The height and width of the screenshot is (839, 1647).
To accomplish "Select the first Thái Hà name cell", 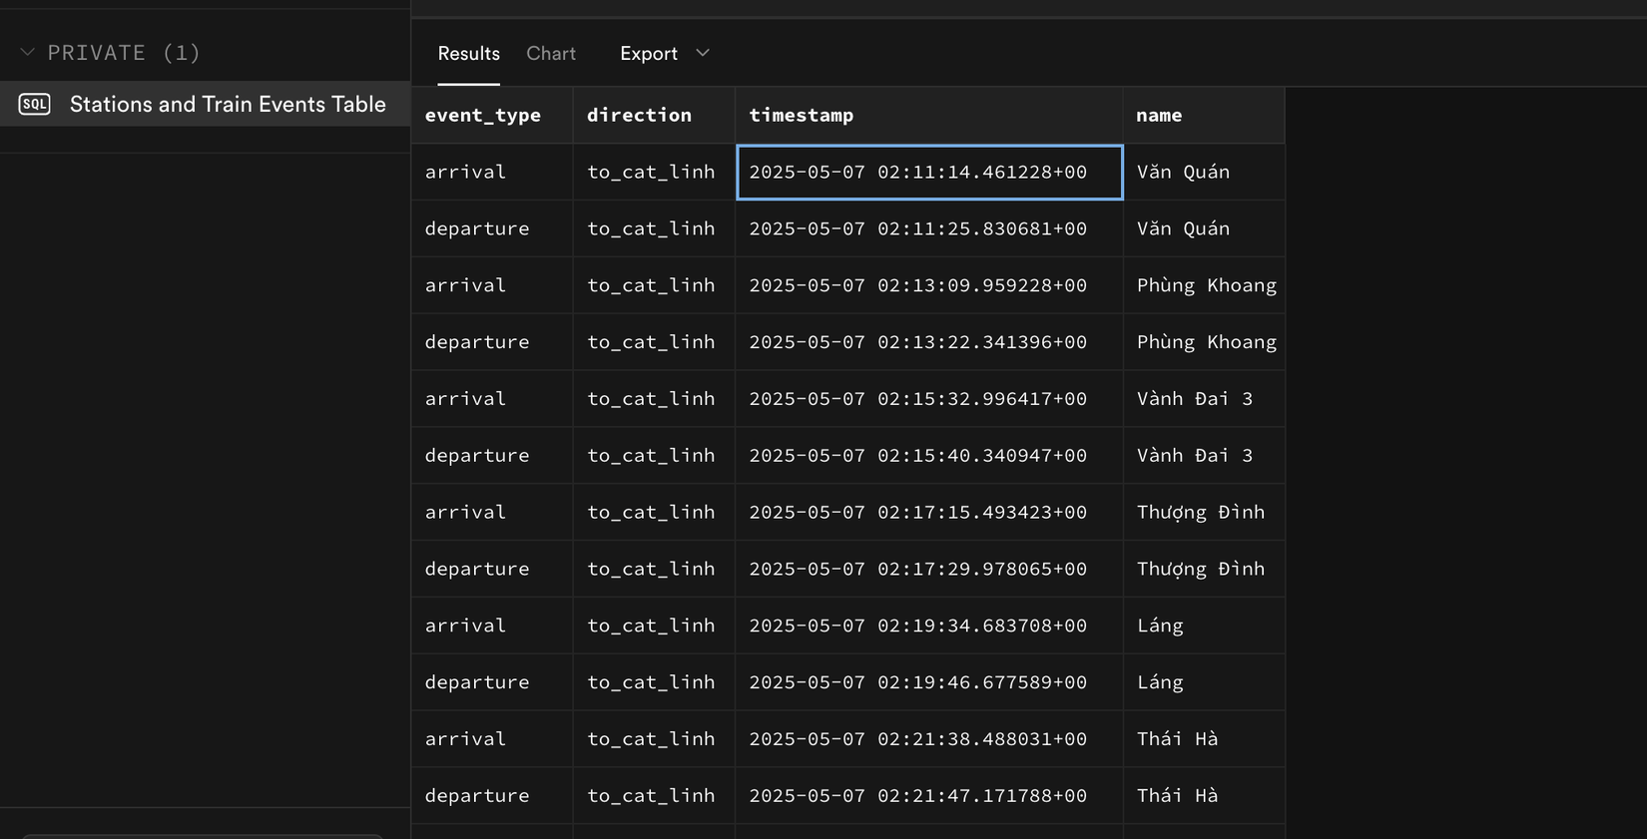I will (x=1178, y=739).
